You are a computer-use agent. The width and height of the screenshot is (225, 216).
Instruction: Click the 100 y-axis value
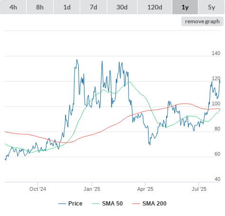coord(216,103)
